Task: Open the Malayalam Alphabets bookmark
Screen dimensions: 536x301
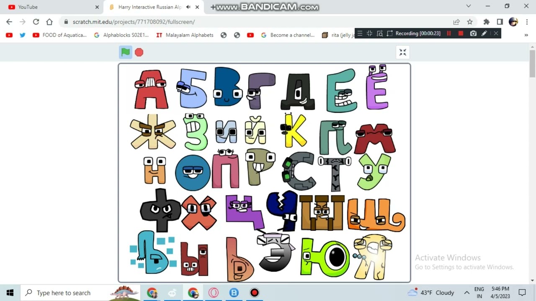Action: 185,35
